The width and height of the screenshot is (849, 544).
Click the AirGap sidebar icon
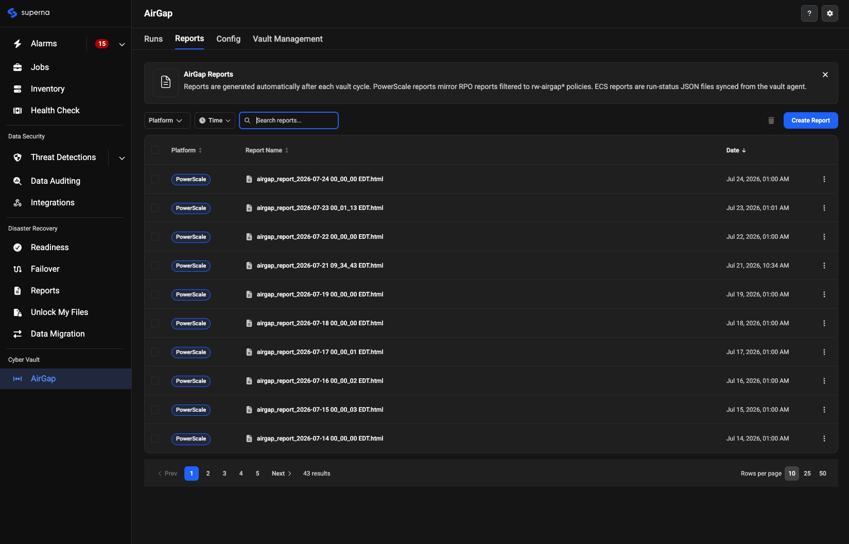tap(18, 379)
